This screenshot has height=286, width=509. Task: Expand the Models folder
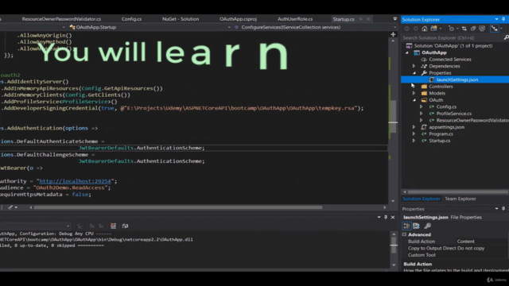coord(414,93)
